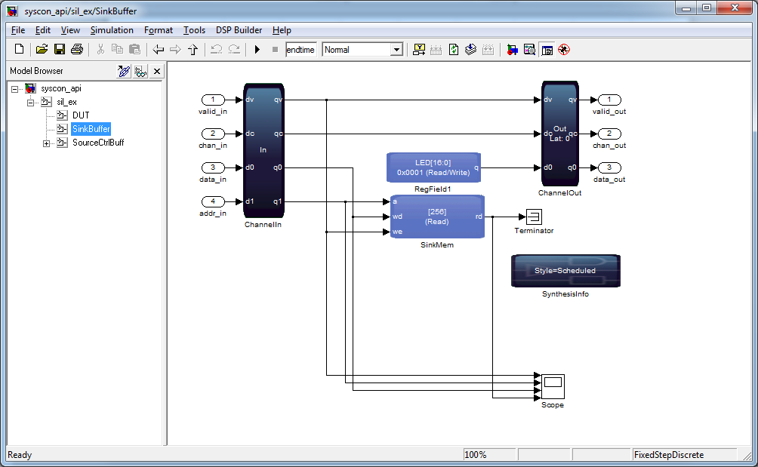The height and width of the screenshot is (467, 758).
Task: Click the Print toolbar icon
Action: [76, 50]
